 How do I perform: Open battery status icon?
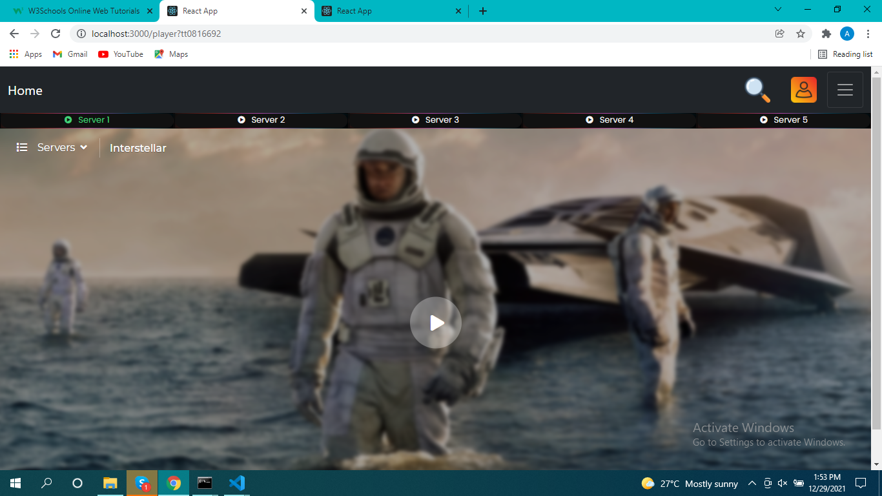798,483
